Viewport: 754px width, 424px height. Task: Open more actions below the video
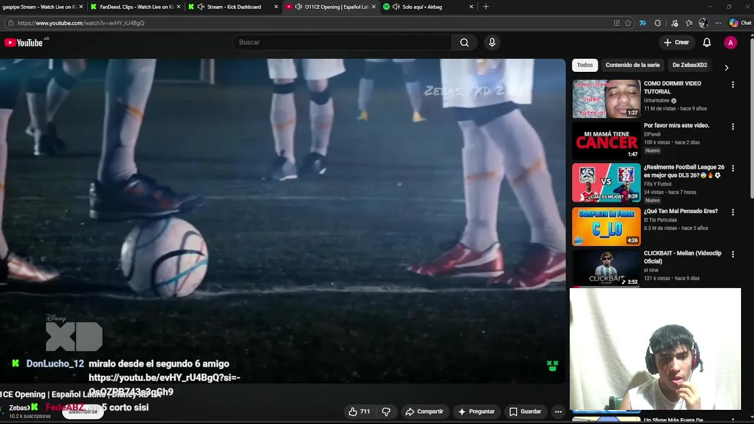pos(558,412)
